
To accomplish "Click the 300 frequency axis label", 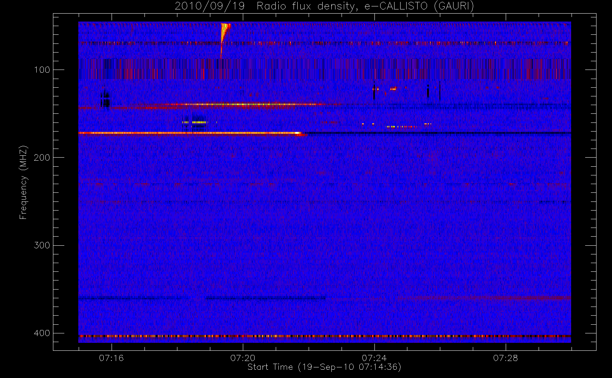I will (42, 245).
